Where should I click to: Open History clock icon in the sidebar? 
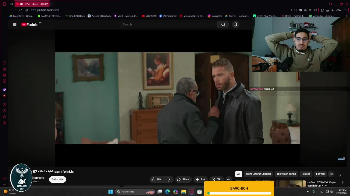coord(4,111)
